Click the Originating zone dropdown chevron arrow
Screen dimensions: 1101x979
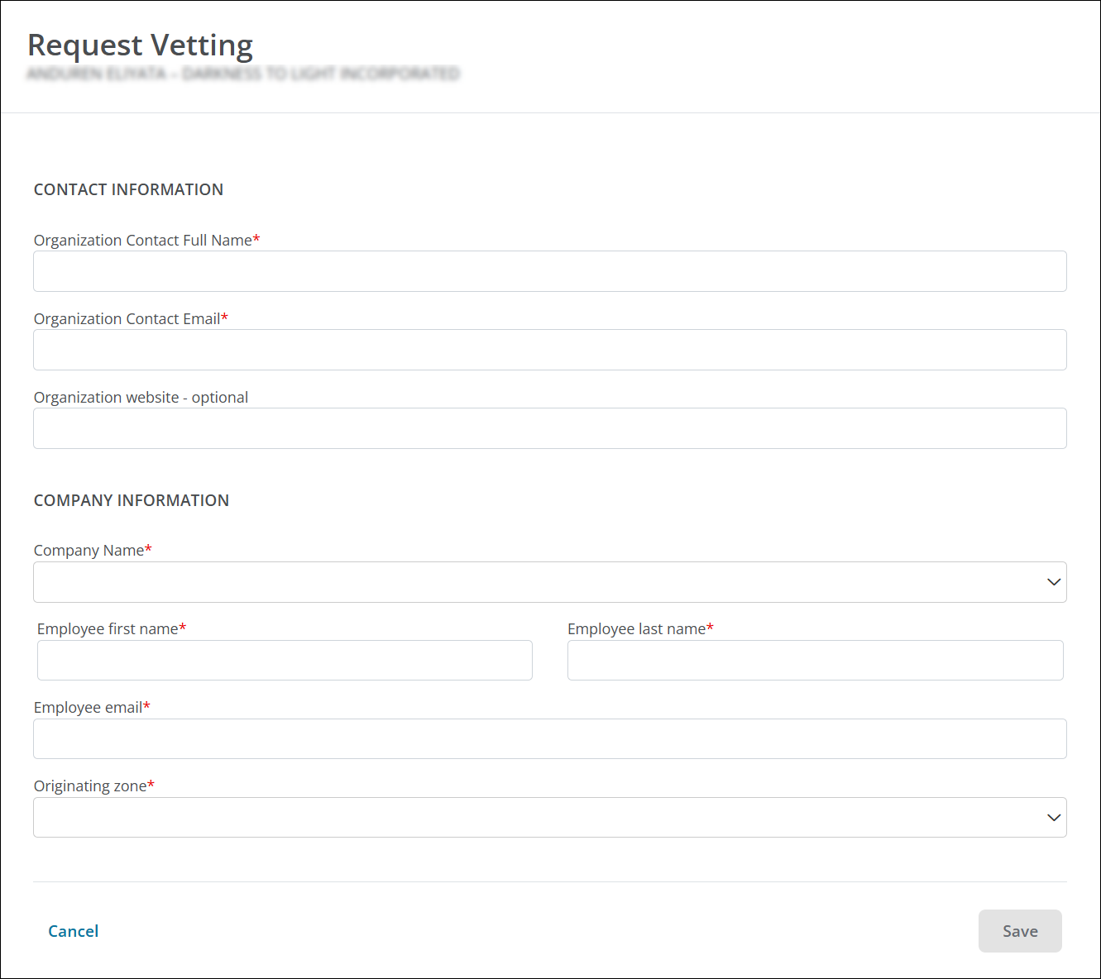pos(1053,818)
